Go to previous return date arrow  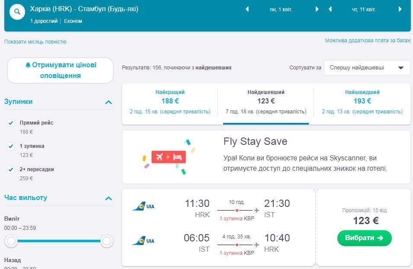[330, 9]
